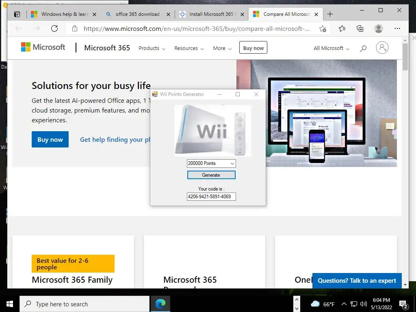
Task: Close the Wii Points Generator window
Action: pos(256,94)
